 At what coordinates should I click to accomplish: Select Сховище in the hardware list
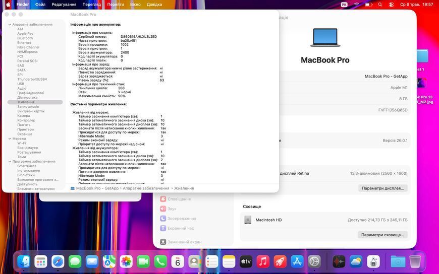click(x=25, y=134)
